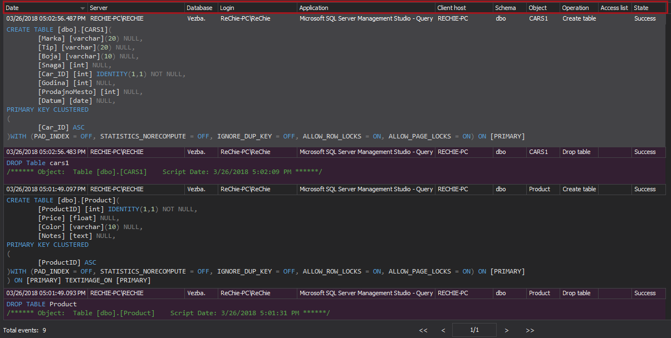Go to the next page of events
The height and width of the screenshot is (338, 671).
(507, 330)
